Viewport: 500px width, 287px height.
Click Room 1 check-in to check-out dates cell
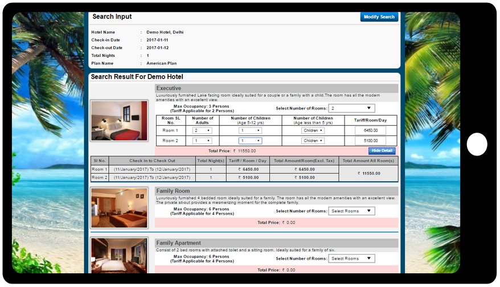pyautogui.click(x=152, y=169)
